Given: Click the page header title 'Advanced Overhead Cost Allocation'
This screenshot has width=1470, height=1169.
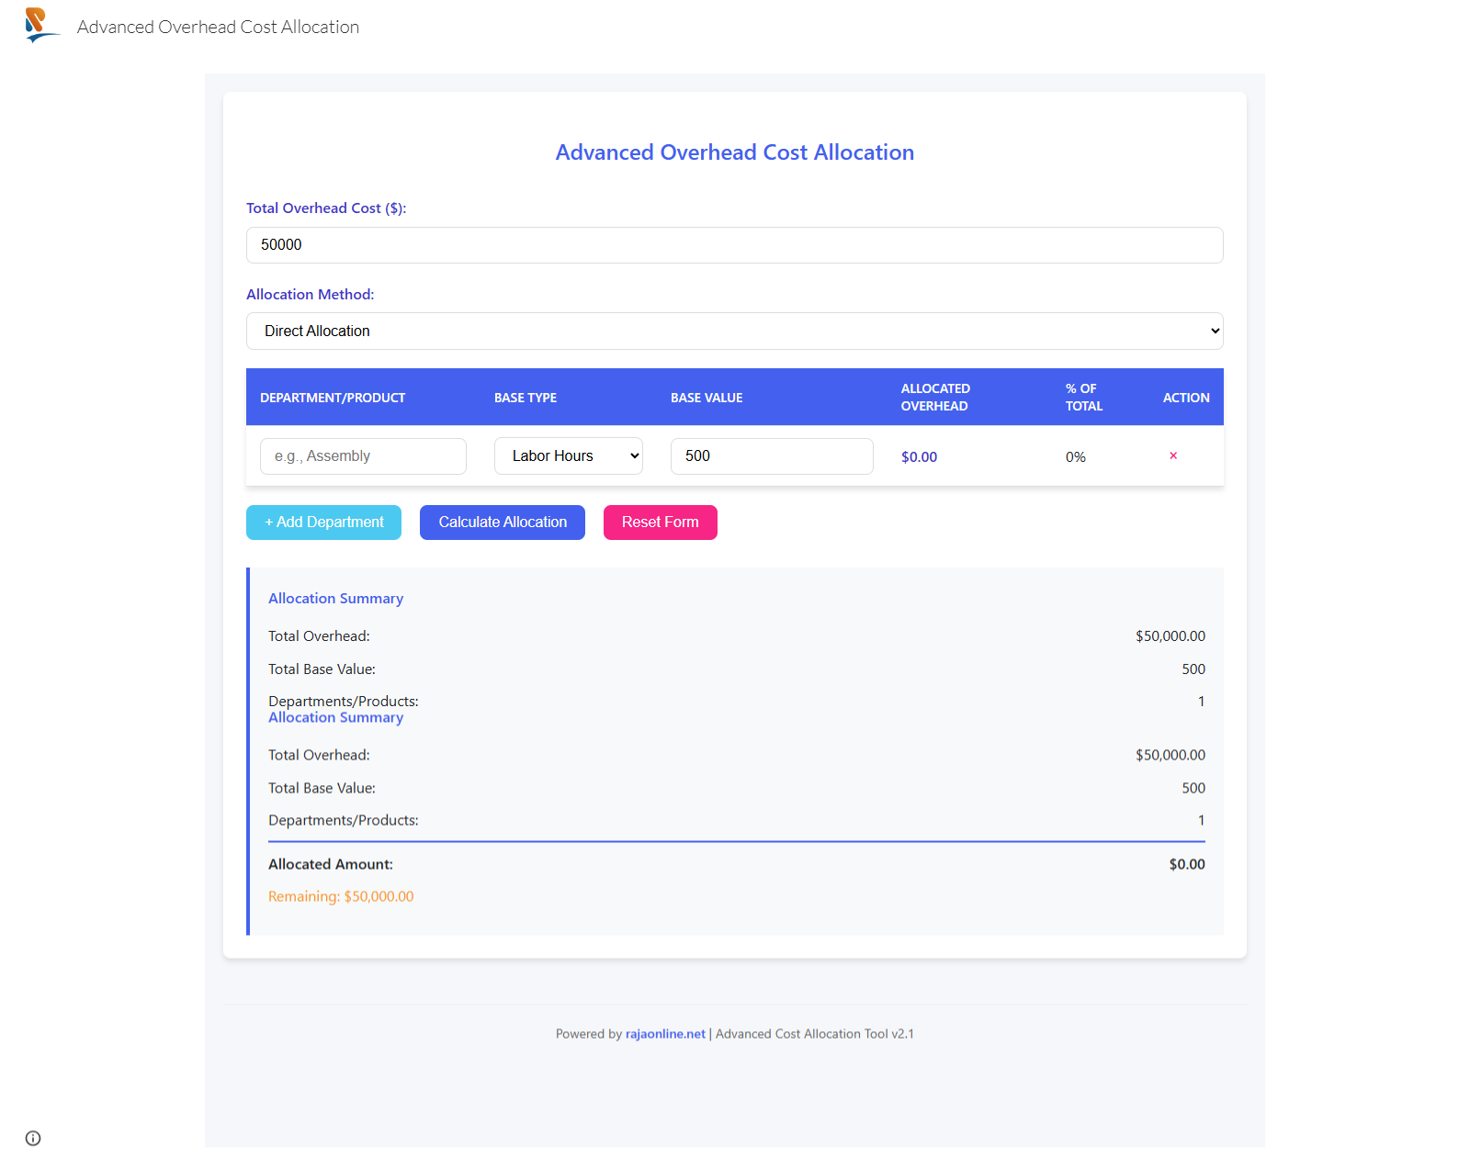Looking at the screenshot, I should 218,27.
